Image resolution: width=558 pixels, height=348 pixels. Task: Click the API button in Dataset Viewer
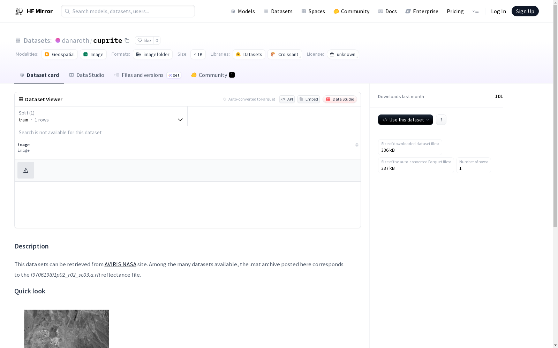[x=287, y=99]
